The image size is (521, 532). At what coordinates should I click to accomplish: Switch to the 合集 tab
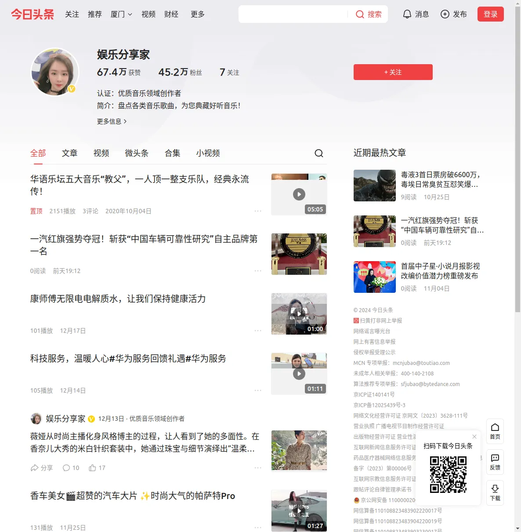click(173, 153)
